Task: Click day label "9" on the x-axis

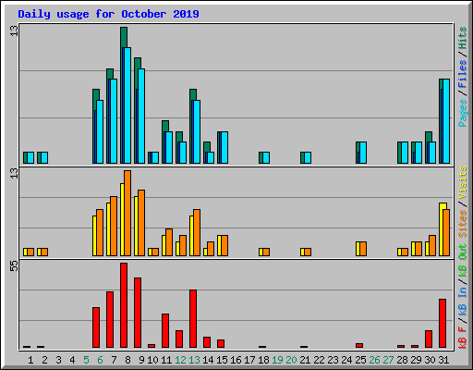Action: pos(141,360)
